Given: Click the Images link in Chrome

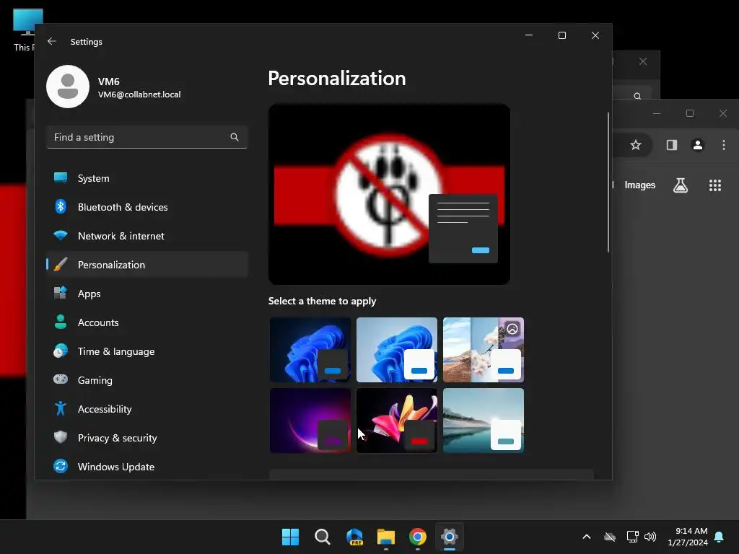Looking at the screenshot, I should tap(639, 185).
